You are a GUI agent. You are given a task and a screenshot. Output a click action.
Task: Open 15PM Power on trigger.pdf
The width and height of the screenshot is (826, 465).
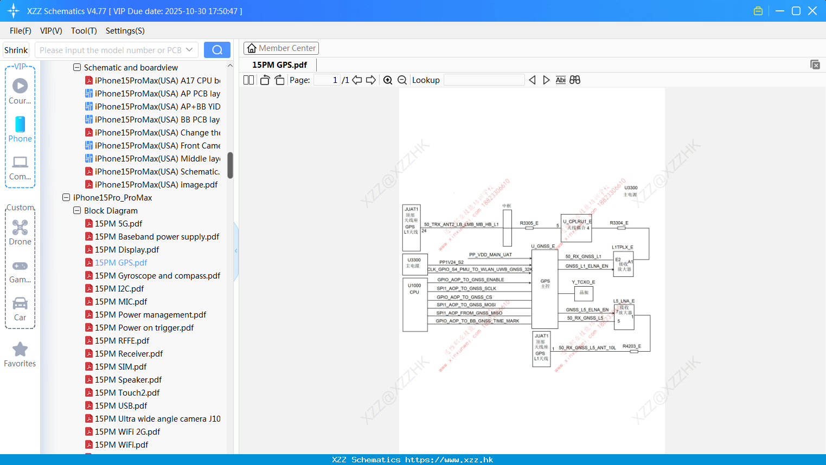pos(144,327)
